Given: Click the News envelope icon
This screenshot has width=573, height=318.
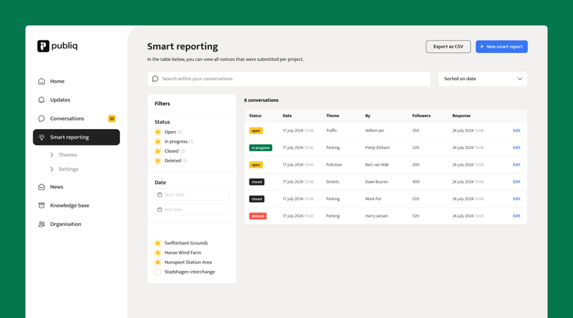Looking at the screenshot, I should pos(42,187).
